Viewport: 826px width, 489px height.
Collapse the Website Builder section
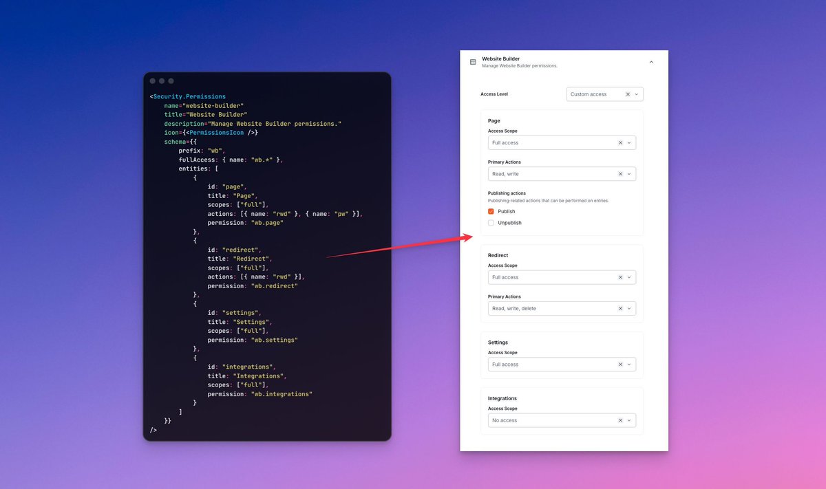tap(651, 61)
